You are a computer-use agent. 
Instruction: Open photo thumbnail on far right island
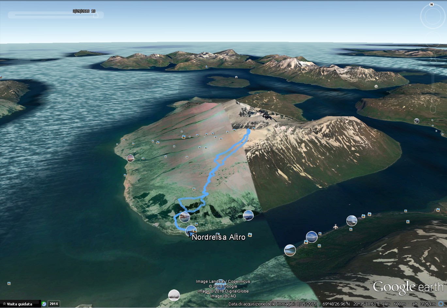coord(417,121)
